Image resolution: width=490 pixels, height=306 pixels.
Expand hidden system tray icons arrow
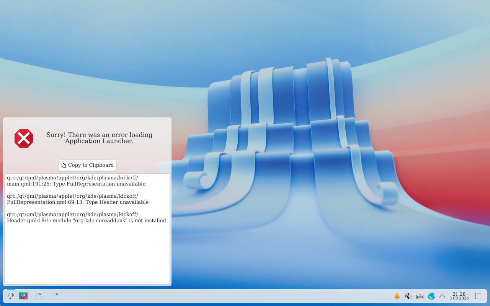tap(442, 296)
